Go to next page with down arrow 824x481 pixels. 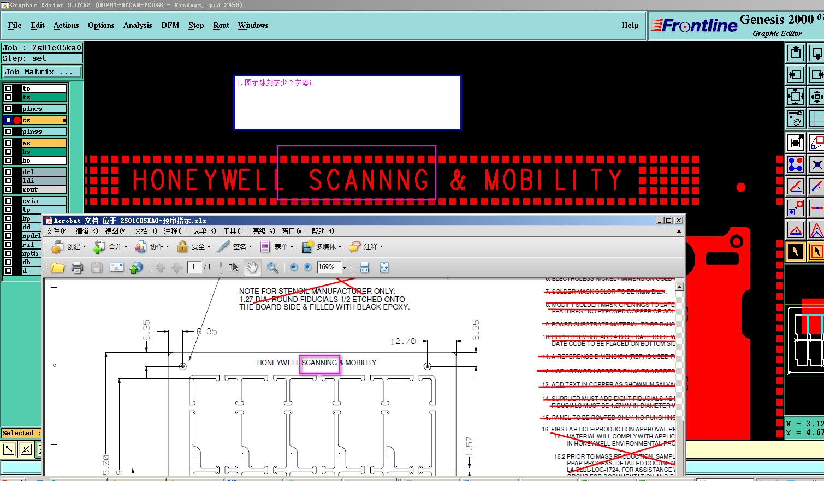coord(176,268)
